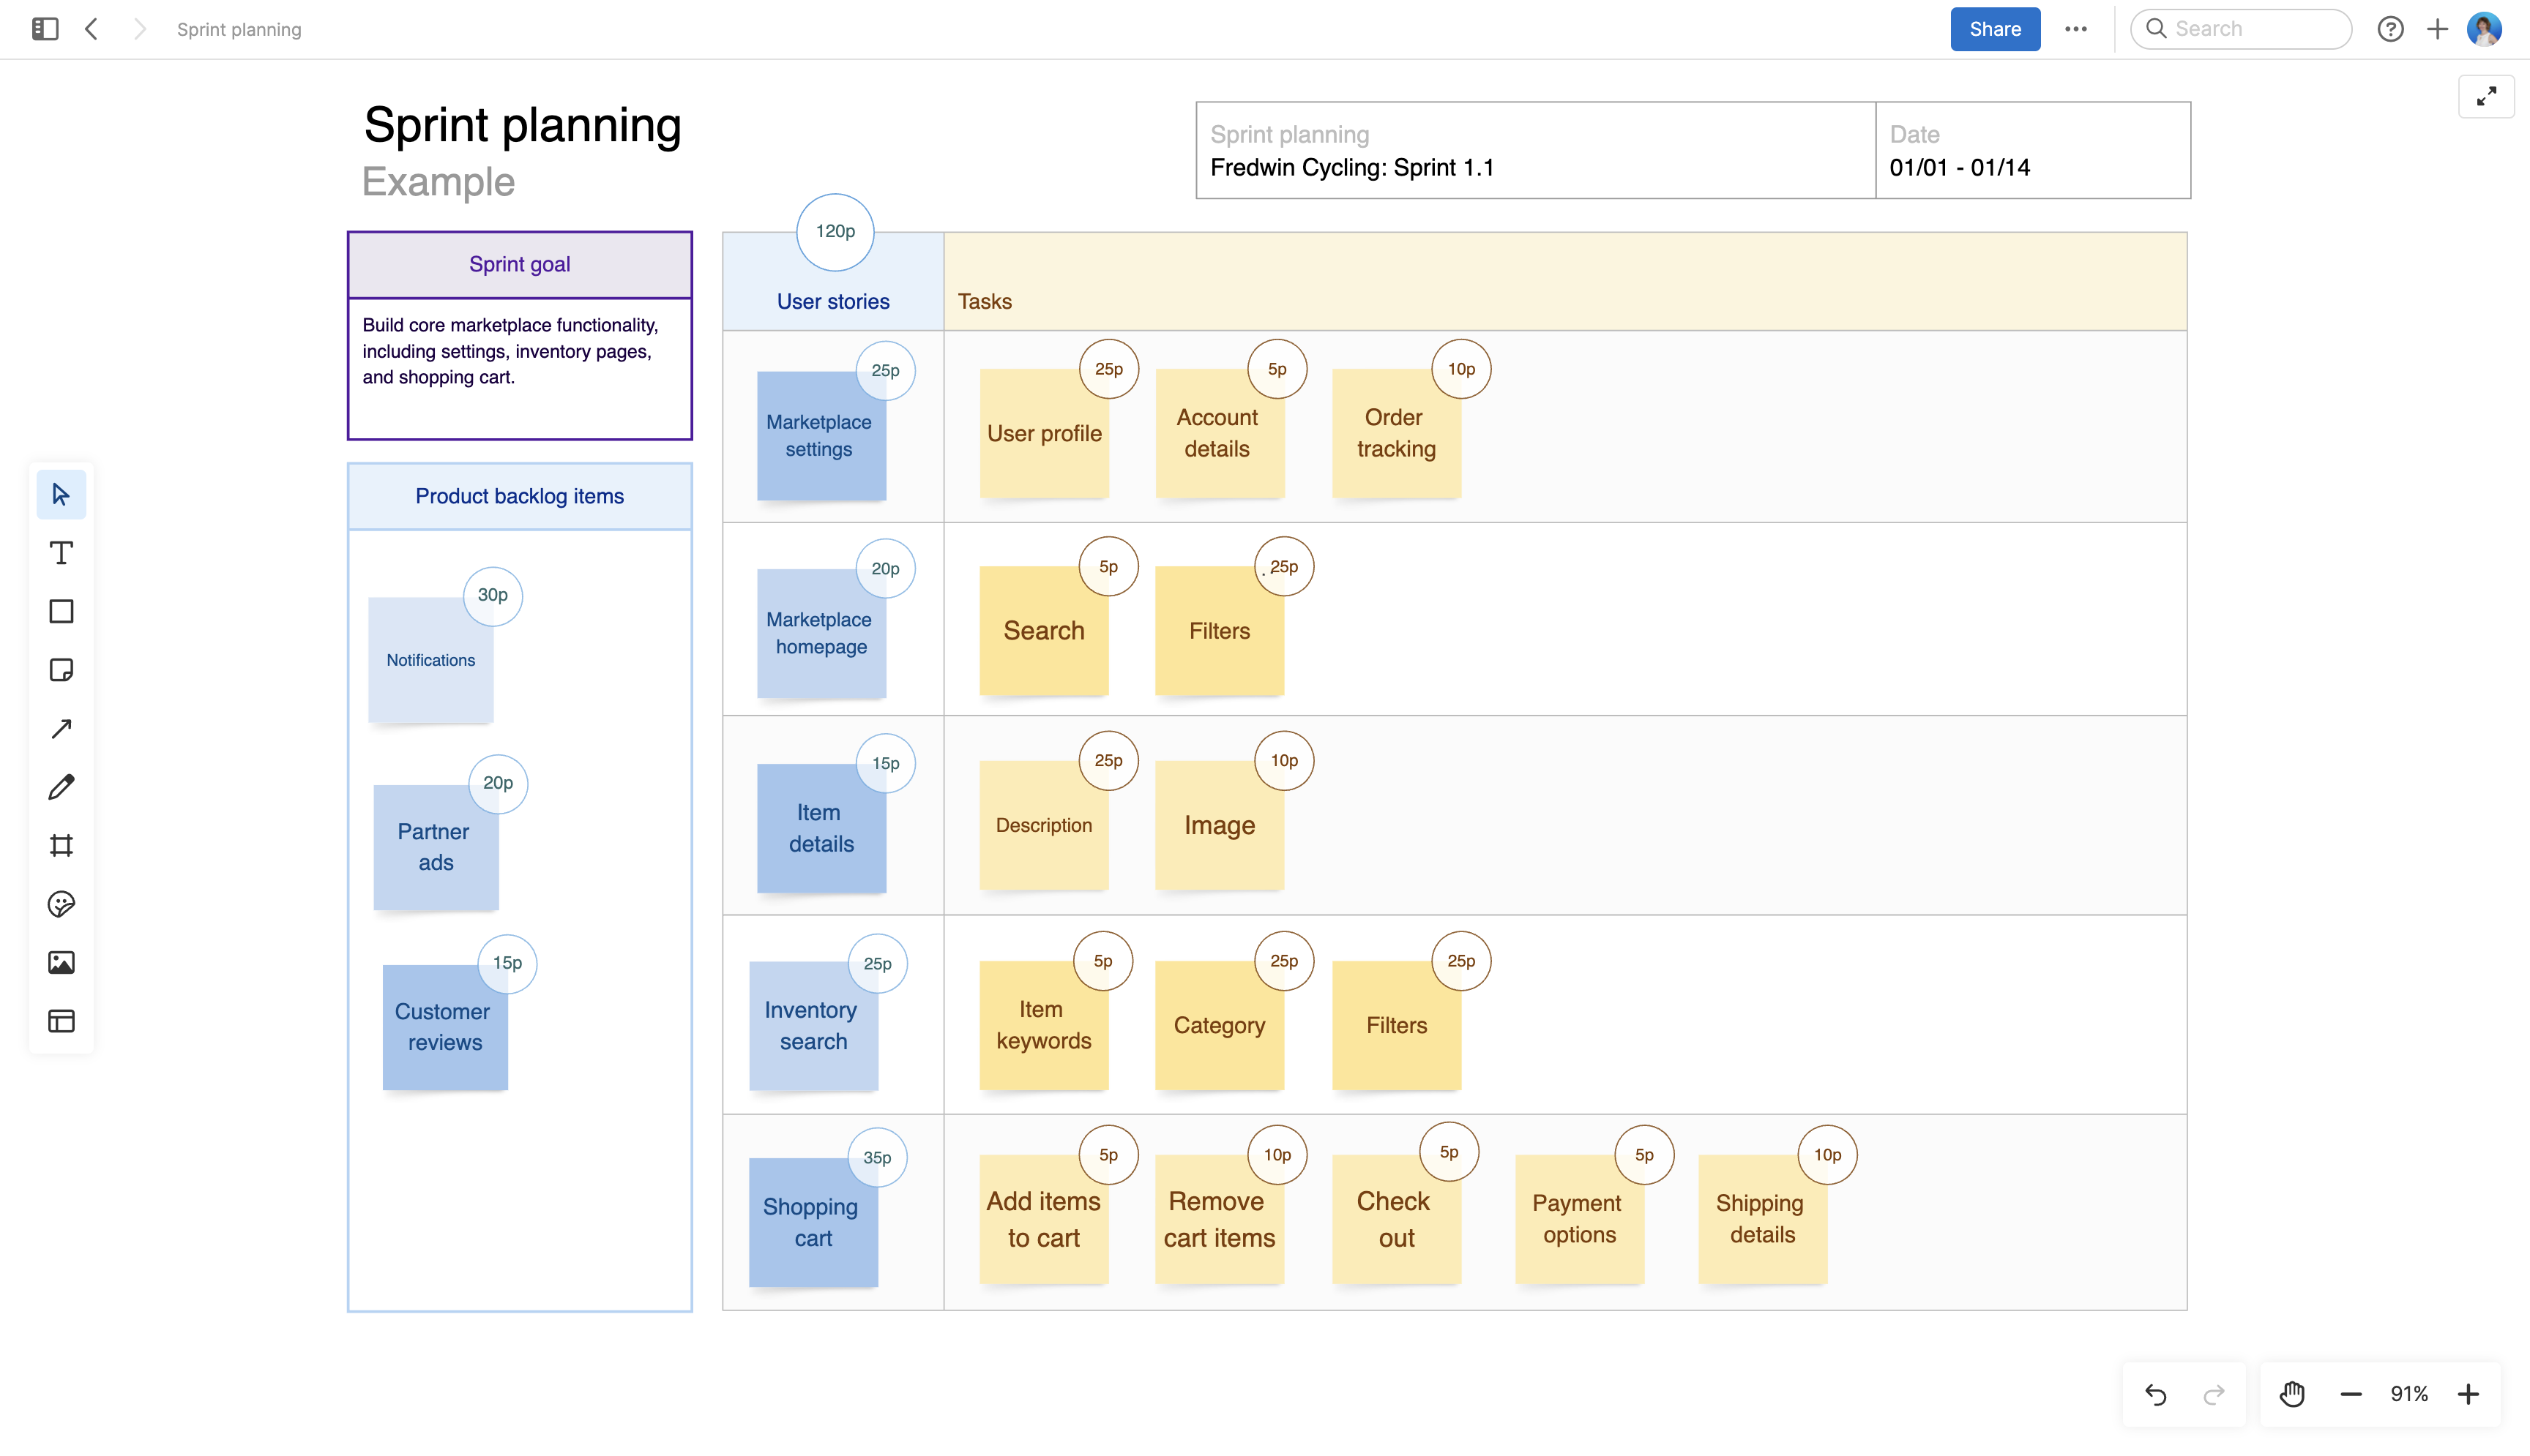Select the sticky note tool
This screenshot has width=2530, height=1456.
[x=61, y=670]
